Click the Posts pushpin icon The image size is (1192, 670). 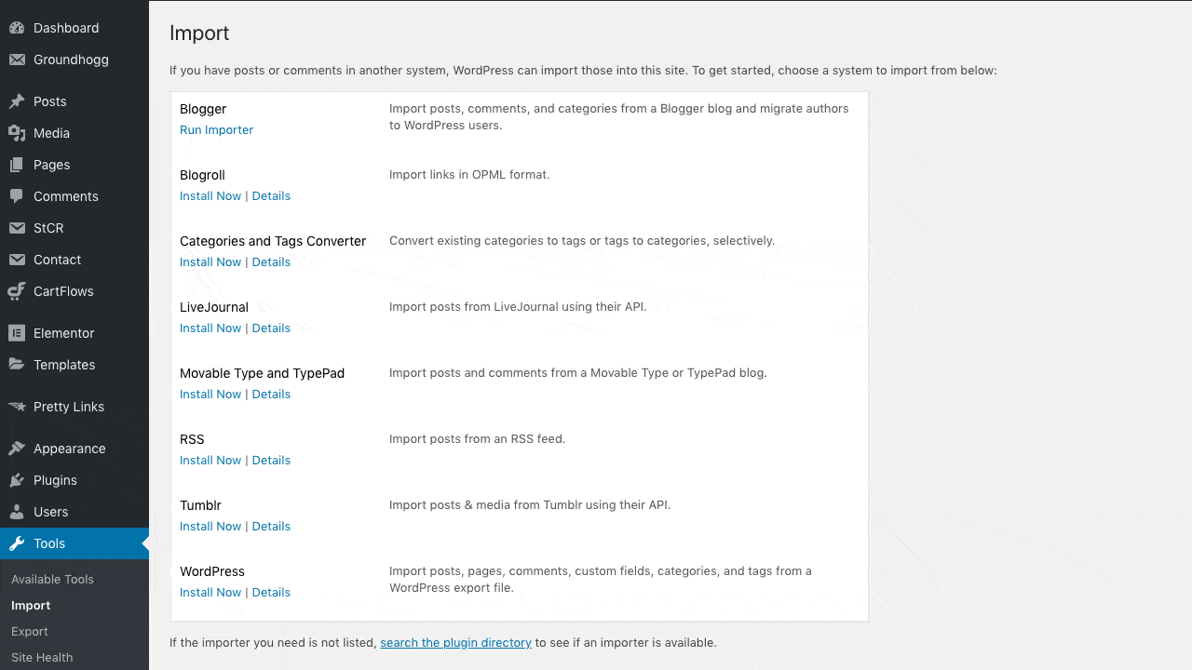point(17,101)
